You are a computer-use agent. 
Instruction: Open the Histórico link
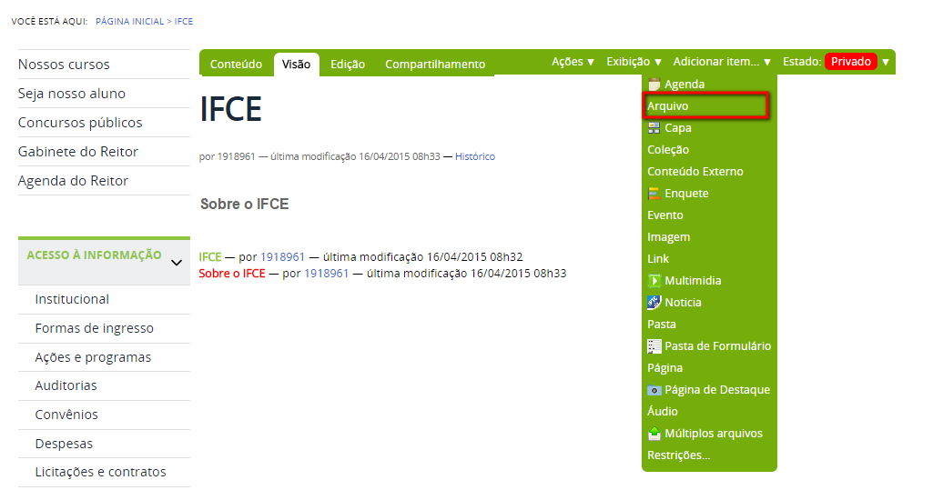pos(474,156)
